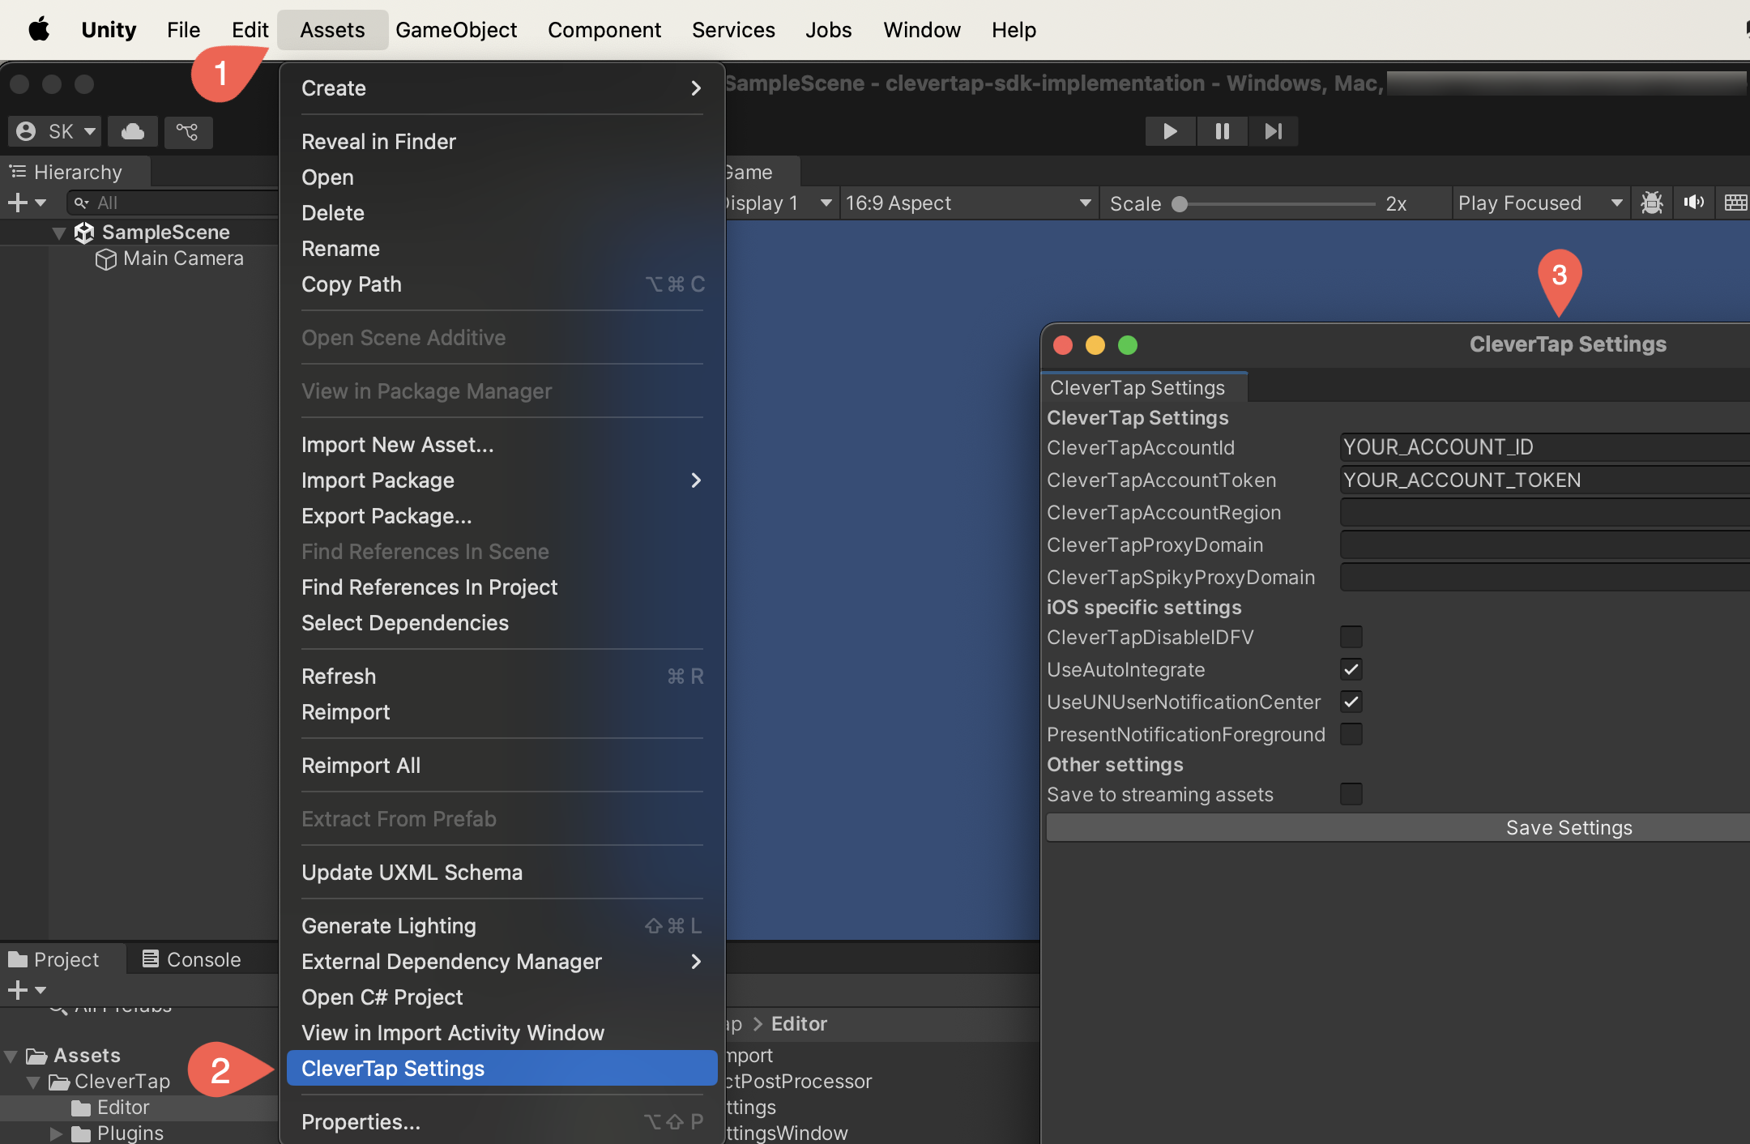The height and width of the screenshot is (1144, 1750).
Task: Select the Editor folder
Action: click(123, 1108)
